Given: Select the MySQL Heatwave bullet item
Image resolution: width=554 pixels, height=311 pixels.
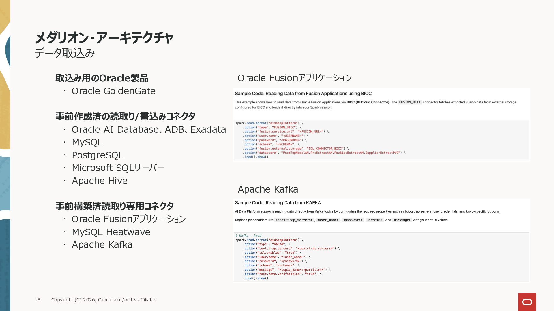Looking at the screenshot, I should 111,232.
